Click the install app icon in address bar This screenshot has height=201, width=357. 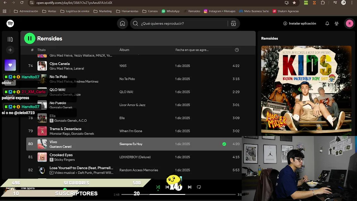coord(286,3)
